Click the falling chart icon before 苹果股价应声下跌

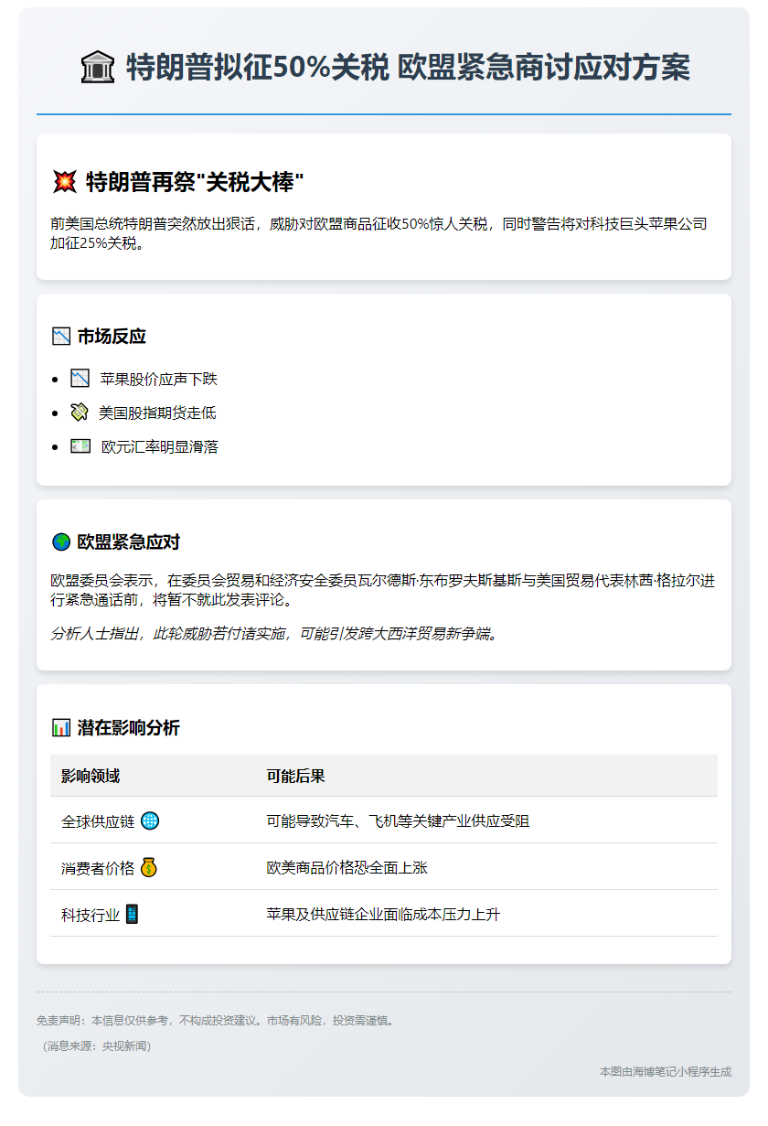(x=80, y=379)
